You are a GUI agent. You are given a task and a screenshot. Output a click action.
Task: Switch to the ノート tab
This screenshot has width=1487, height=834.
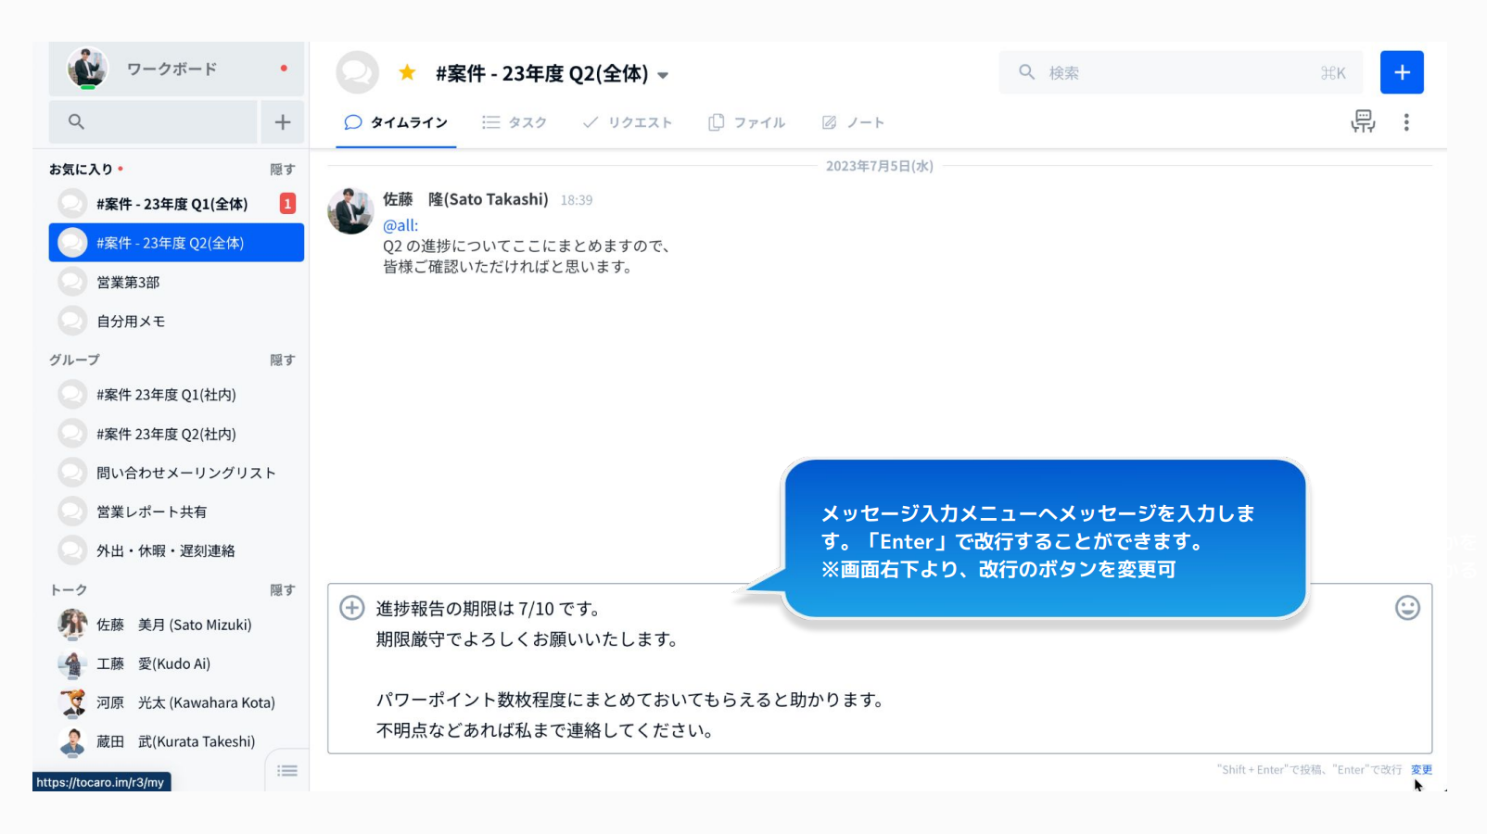854,122
